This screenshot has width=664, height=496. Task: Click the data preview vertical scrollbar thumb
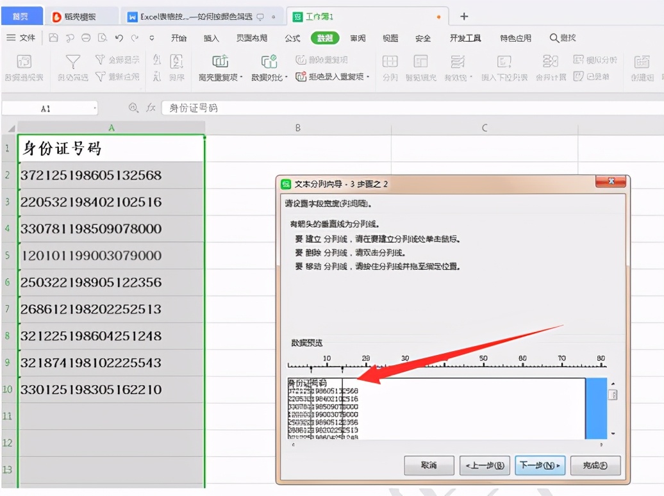[x=613, y=395]
